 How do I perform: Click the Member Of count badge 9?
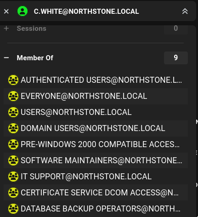click(x=176, y=58)
